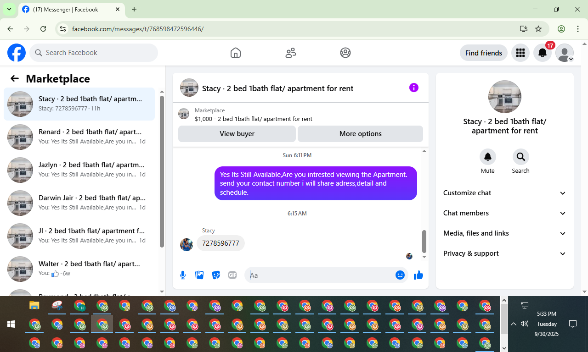588x352 pixels.
Task: Click the View buyer button
Action: (x=237, y=134)
